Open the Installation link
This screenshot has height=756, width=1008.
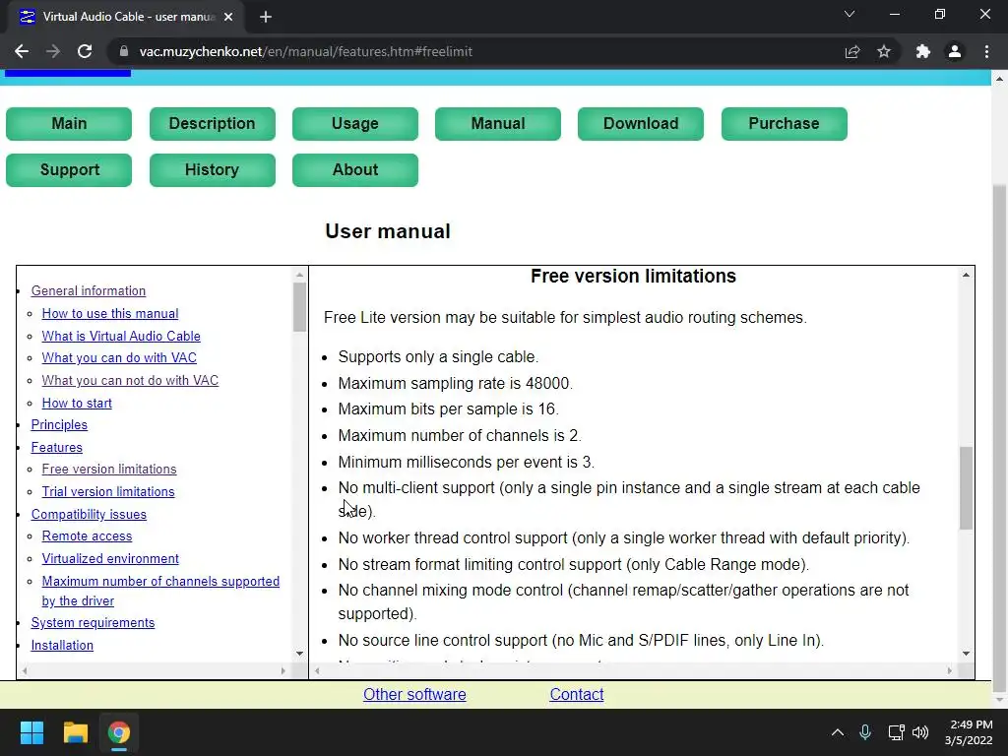(62, 645)
